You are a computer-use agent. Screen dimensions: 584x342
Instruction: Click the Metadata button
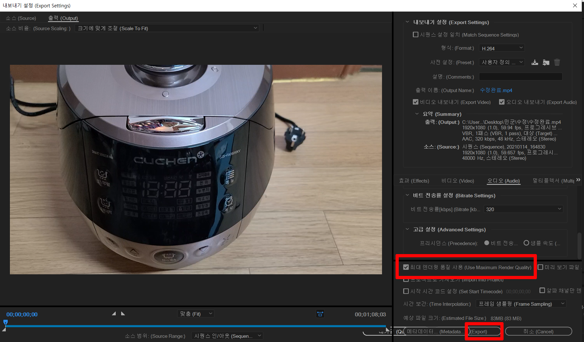(436, 331)
